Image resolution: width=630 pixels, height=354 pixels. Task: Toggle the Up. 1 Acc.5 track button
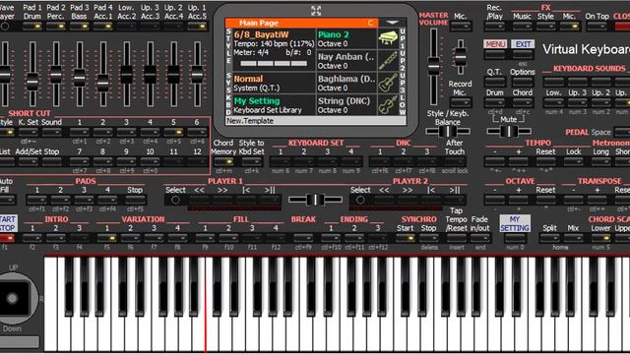(x=197, y=27)
